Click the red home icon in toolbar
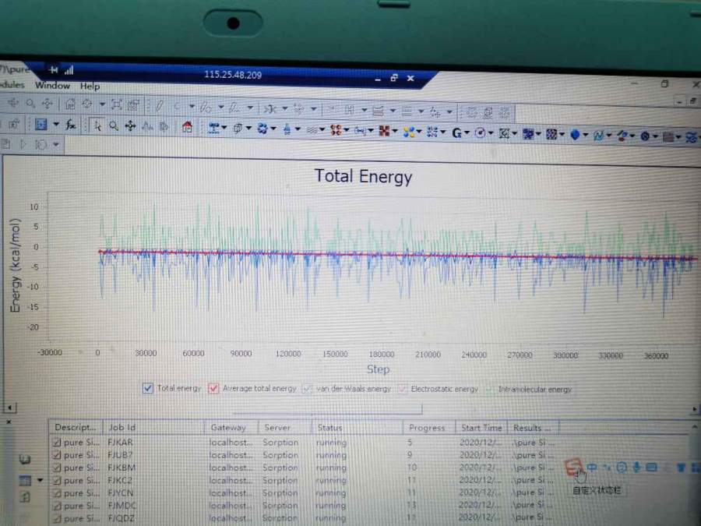The width and height of the screenshot is (701, 526). click(187, 127)
